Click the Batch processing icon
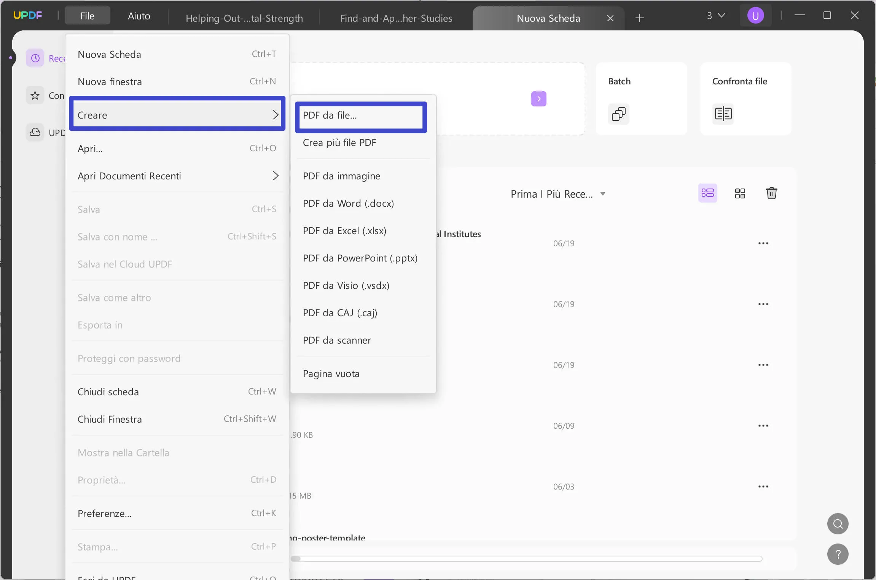 click(x=618, y=114)
